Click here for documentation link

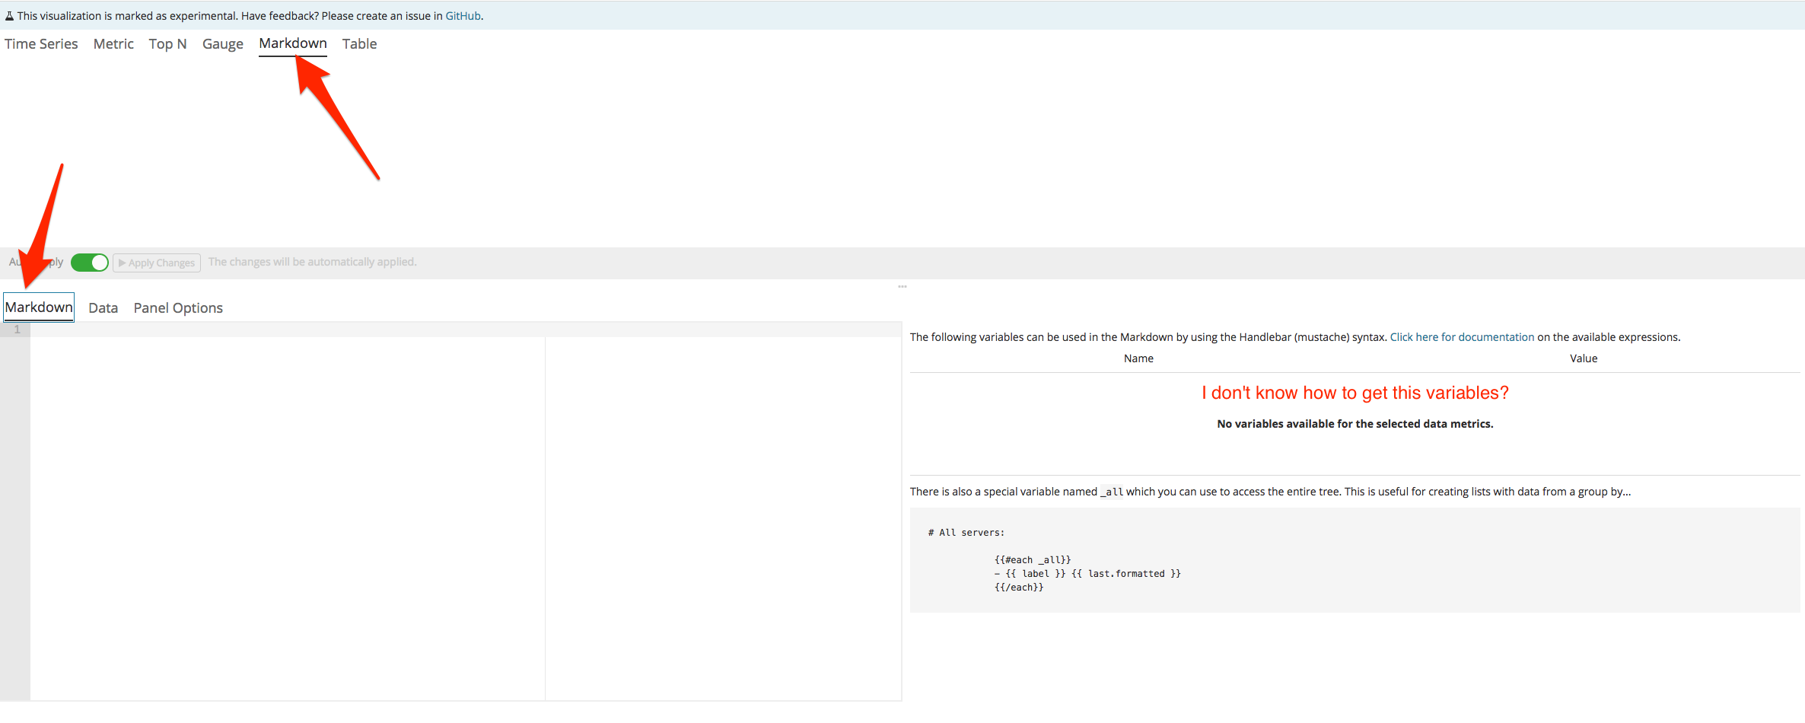1462,336
